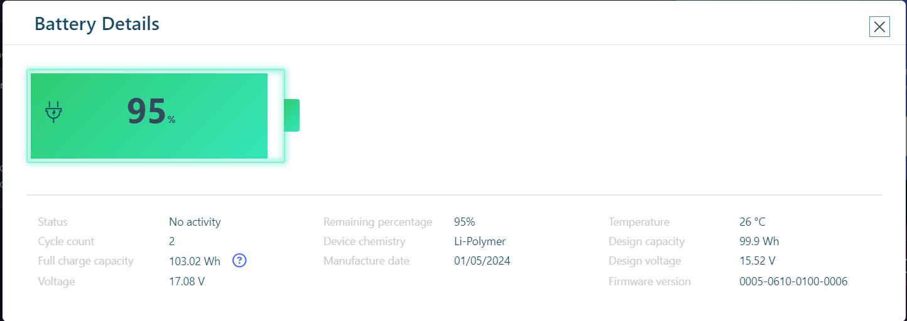
Task: Select firmware version 0005-0610-0100-0006
Action: point(793,282)
